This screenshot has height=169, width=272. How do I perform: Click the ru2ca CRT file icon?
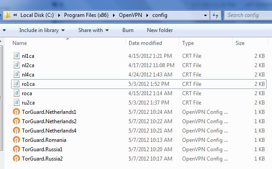tap(16, 103)
